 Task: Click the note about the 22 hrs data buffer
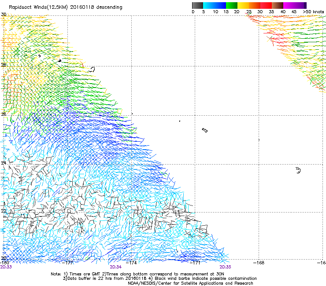(159, 279)
